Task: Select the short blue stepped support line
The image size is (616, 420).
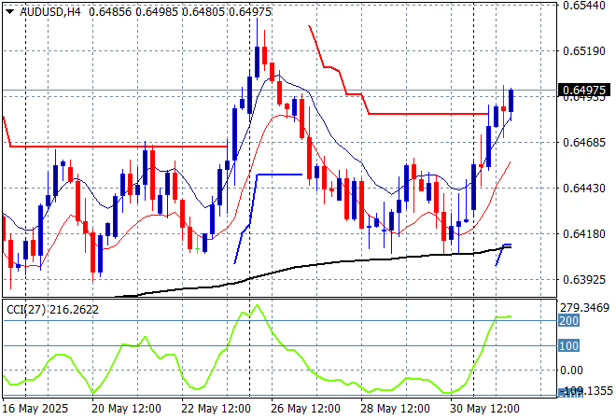Action: 278,175
